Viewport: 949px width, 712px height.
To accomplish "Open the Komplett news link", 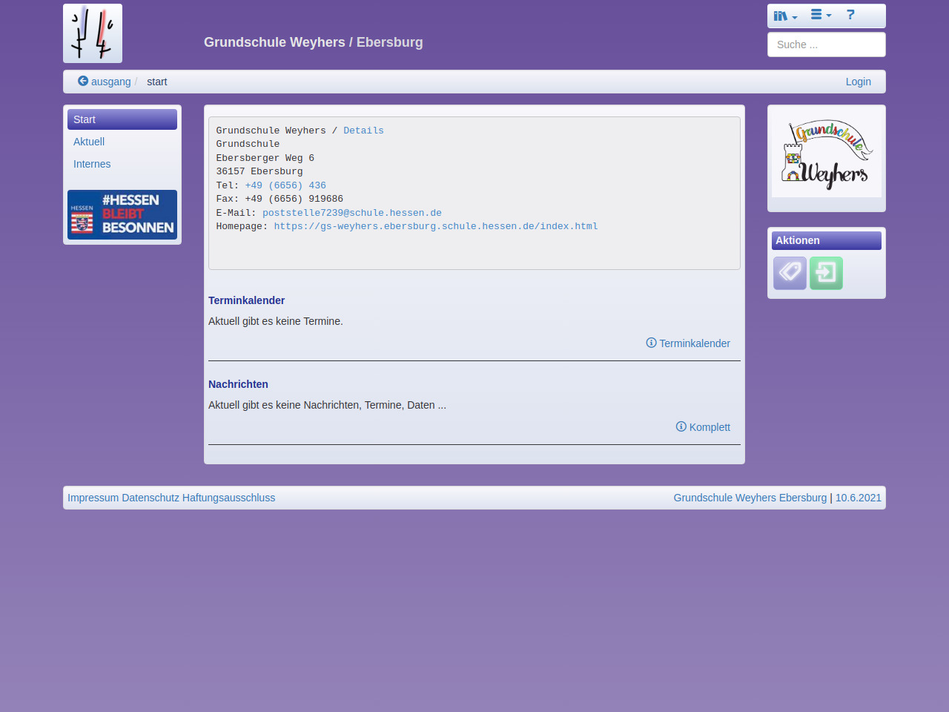I will coord(703,427).
